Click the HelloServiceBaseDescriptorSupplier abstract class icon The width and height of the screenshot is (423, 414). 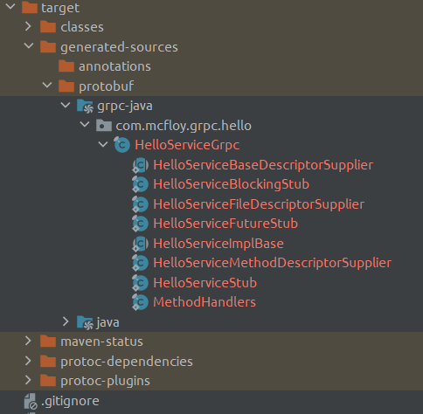click(x=140, y=165)
